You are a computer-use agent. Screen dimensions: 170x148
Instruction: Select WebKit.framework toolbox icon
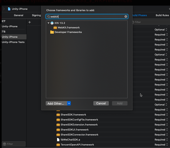point(55,28)
